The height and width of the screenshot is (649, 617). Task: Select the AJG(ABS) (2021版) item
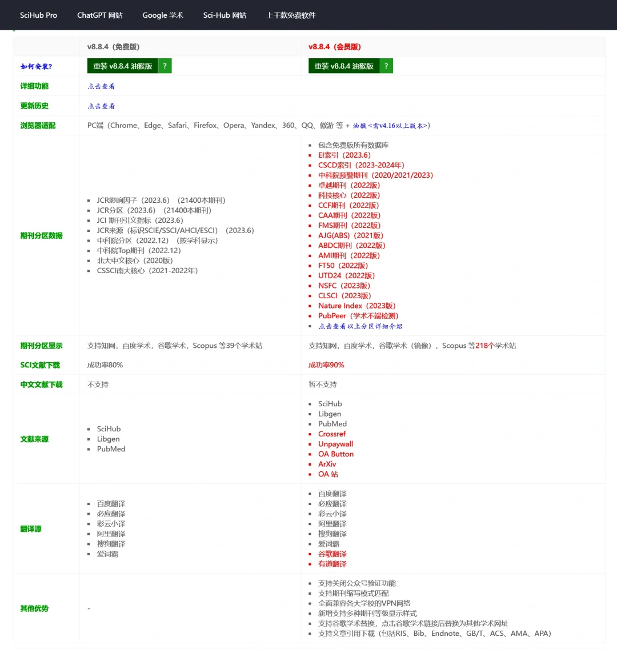pyautogui.click(x=351, y=235)
